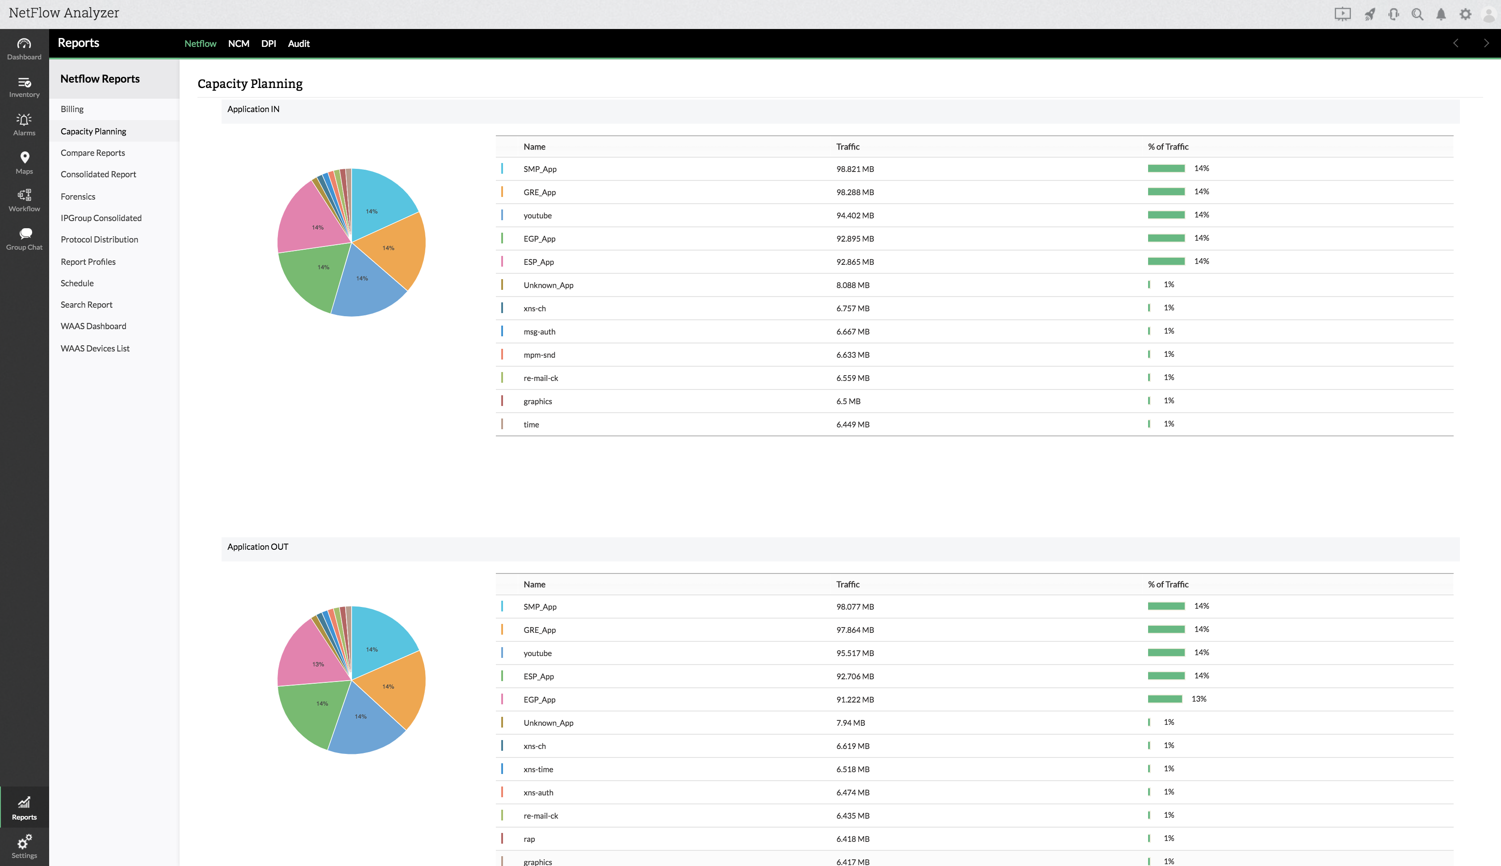Open notifications with the bell icon
The width and height of the screenshot is (1501, 866).
click(x=1441, y=14)
